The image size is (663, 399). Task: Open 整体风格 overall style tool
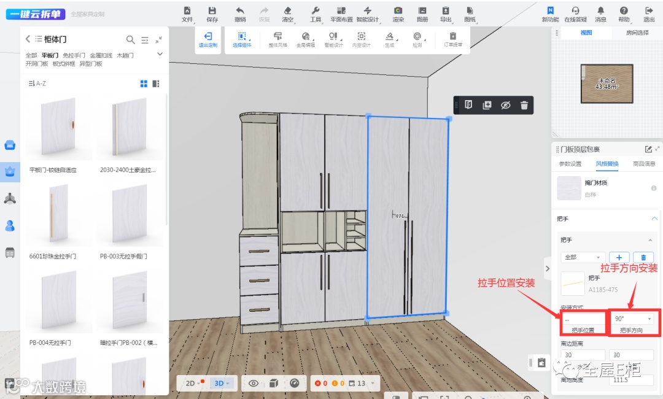[278, 40]
